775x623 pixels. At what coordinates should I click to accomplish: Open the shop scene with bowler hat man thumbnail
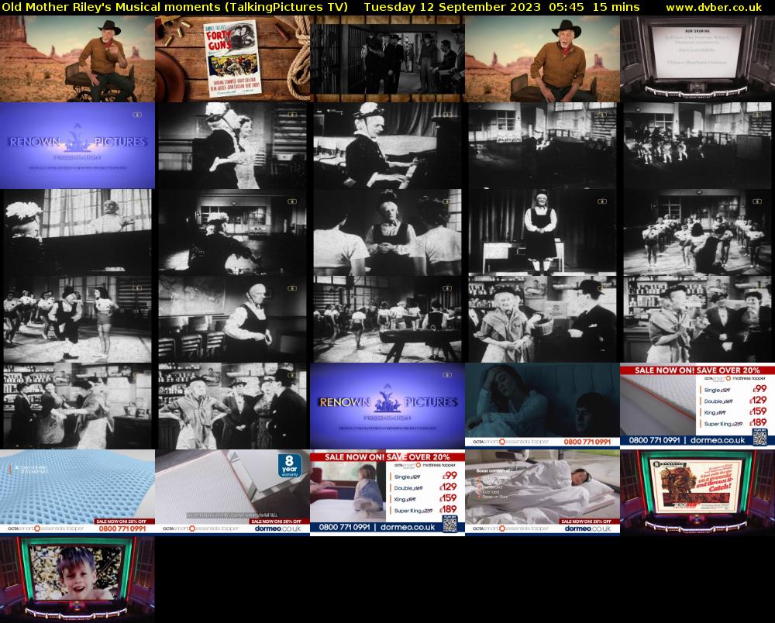[542, 319]
